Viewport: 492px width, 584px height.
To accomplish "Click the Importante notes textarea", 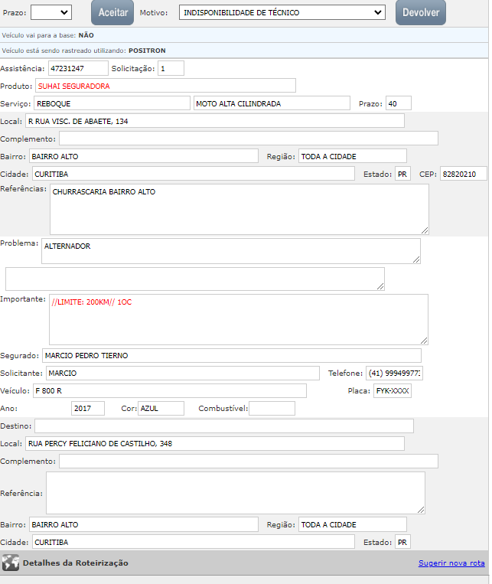I will [x=238, y=319].
